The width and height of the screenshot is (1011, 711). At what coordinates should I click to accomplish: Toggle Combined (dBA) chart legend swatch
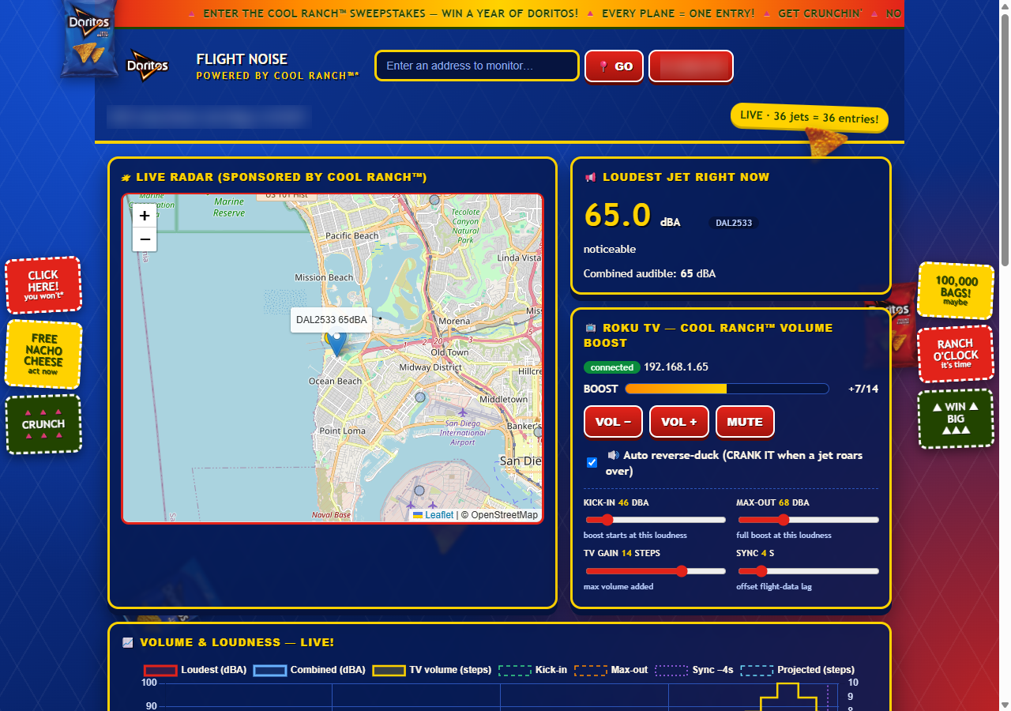point(269,670)
